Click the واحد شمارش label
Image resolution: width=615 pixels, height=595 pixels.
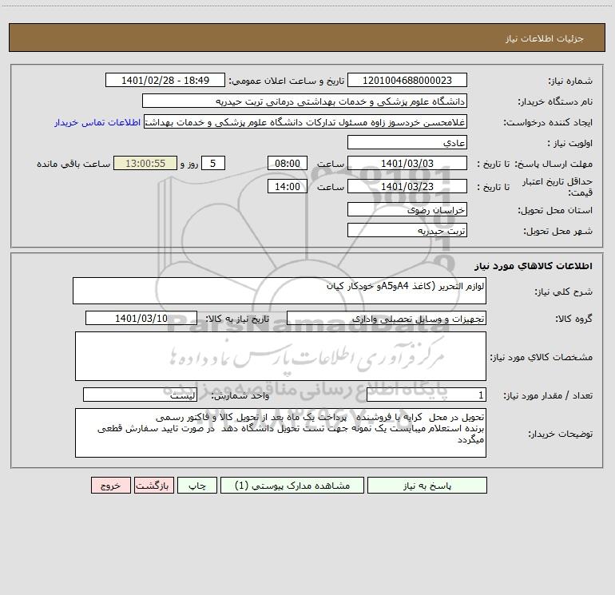click(x=240, y=396)
